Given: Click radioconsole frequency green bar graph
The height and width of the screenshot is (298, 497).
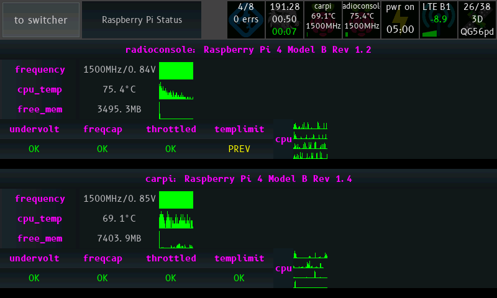Looking at the screenshot, I should coord(176,71).
